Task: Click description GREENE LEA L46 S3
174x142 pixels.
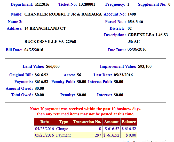Action: click(148, 35)
